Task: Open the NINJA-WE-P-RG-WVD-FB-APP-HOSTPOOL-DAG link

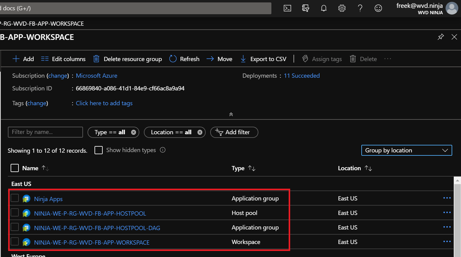Action: pos(97,228)
